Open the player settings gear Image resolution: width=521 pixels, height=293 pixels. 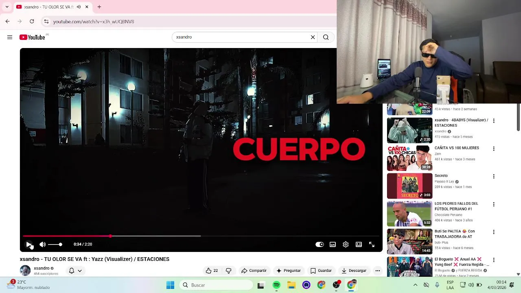(x=346, y=245)
